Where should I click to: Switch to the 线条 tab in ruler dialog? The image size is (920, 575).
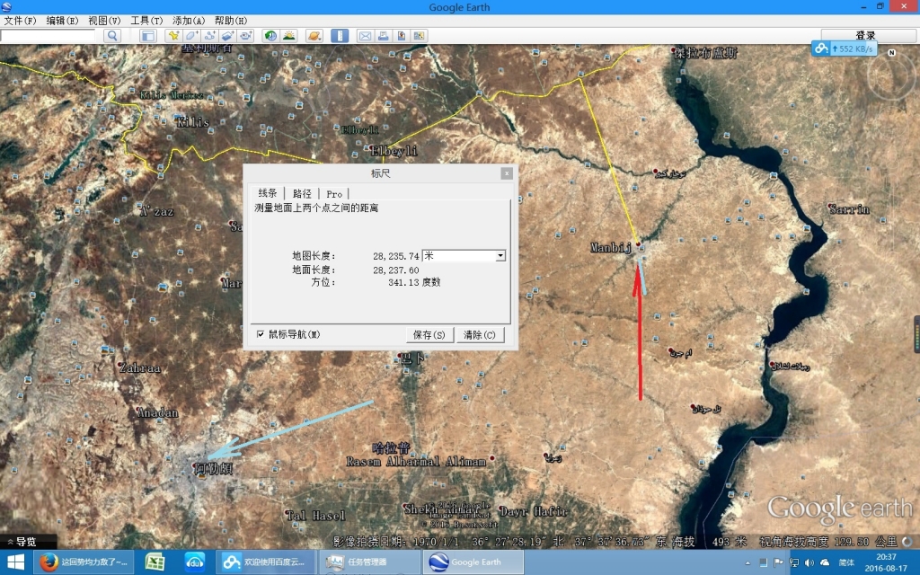(x=268, y=193)
